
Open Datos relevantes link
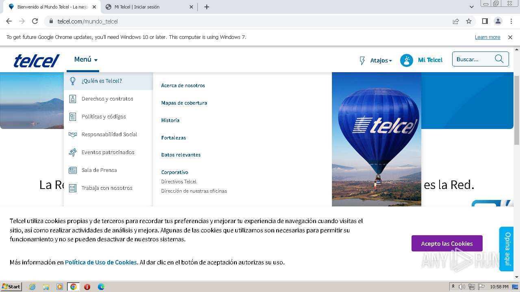click(x=181, y=155)
